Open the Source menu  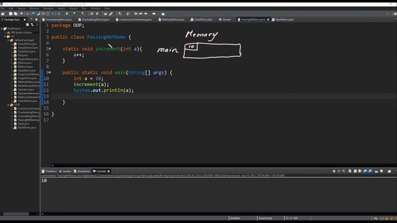click(x=21, y=8)
